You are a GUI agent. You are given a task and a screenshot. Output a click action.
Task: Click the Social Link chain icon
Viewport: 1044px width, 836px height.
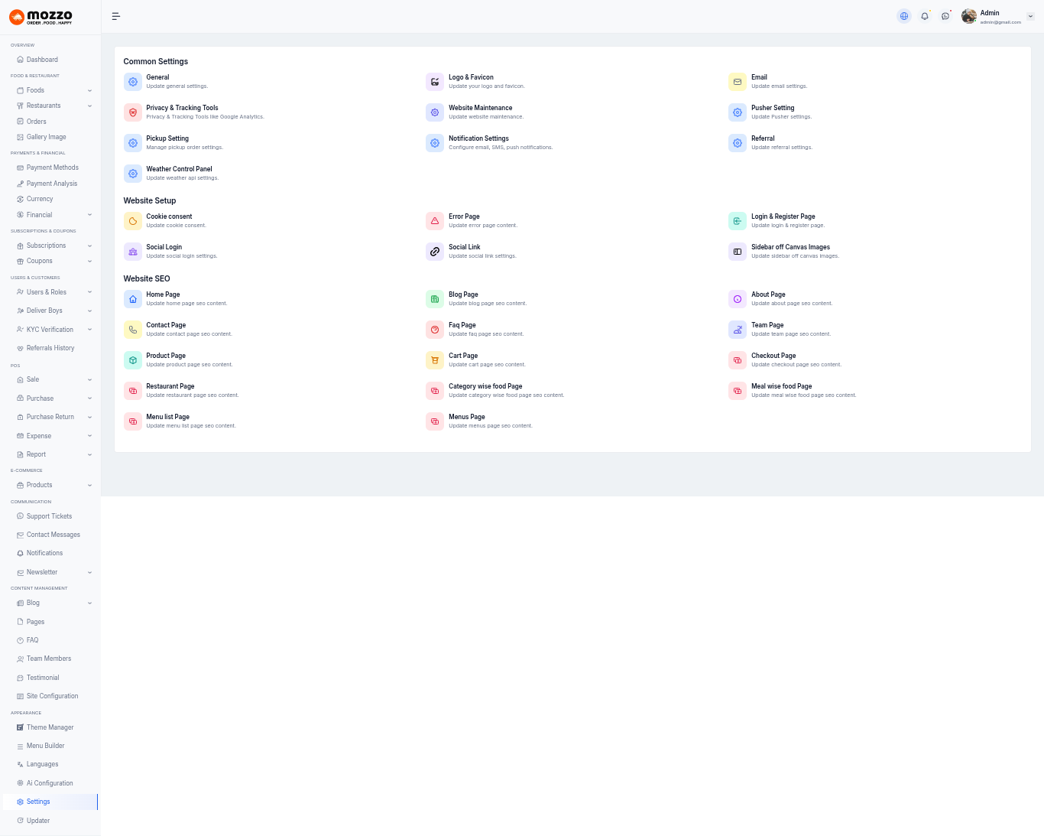pos(435,252)
